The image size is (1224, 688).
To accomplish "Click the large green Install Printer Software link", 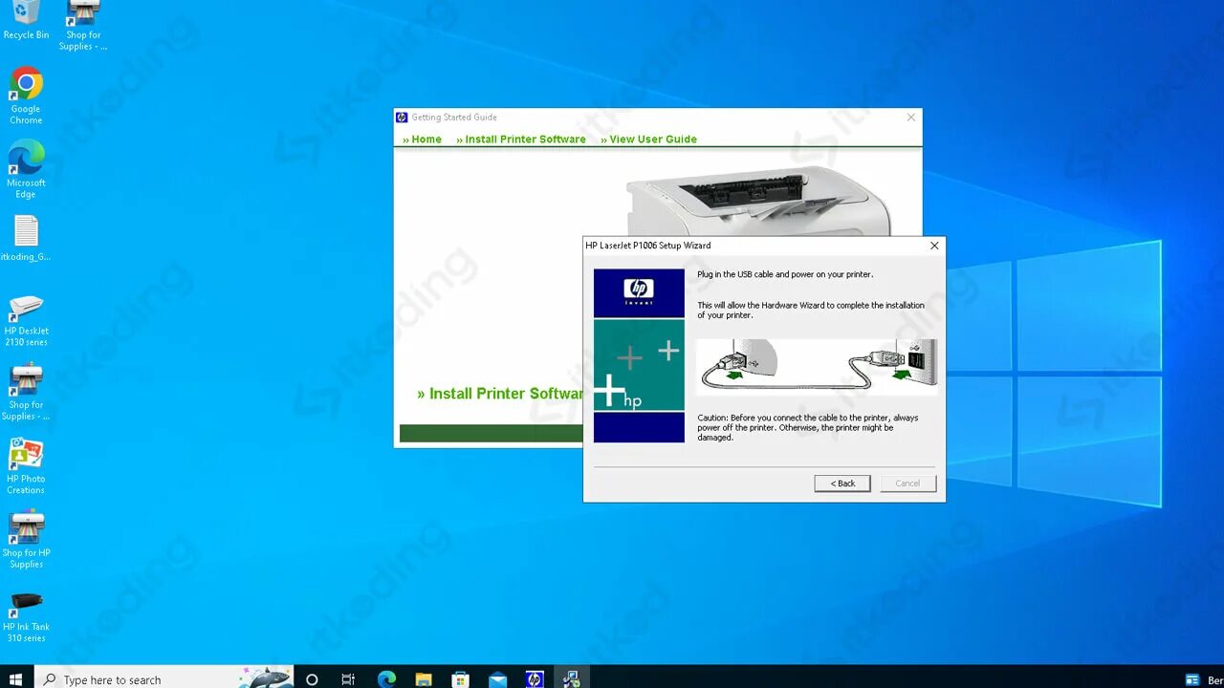I will coord(500,394).
